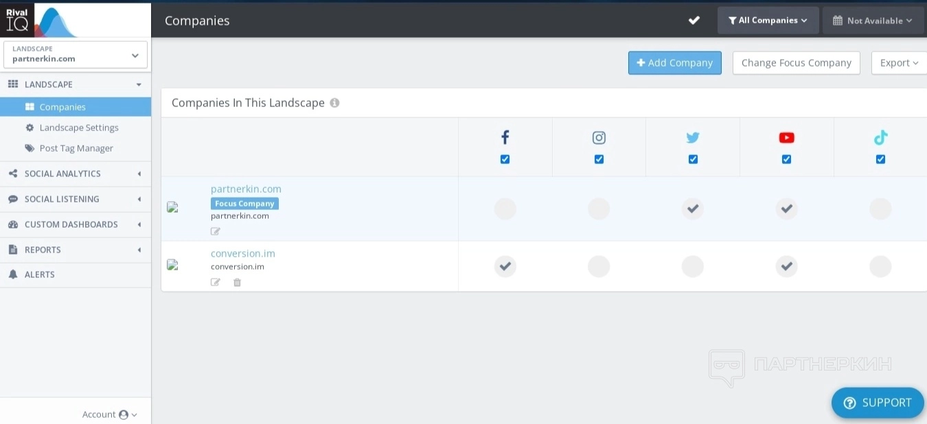This screenshot has width=927, height=424.
Task: Open ALERTS in the sidebar
Action: pos(76,274)
